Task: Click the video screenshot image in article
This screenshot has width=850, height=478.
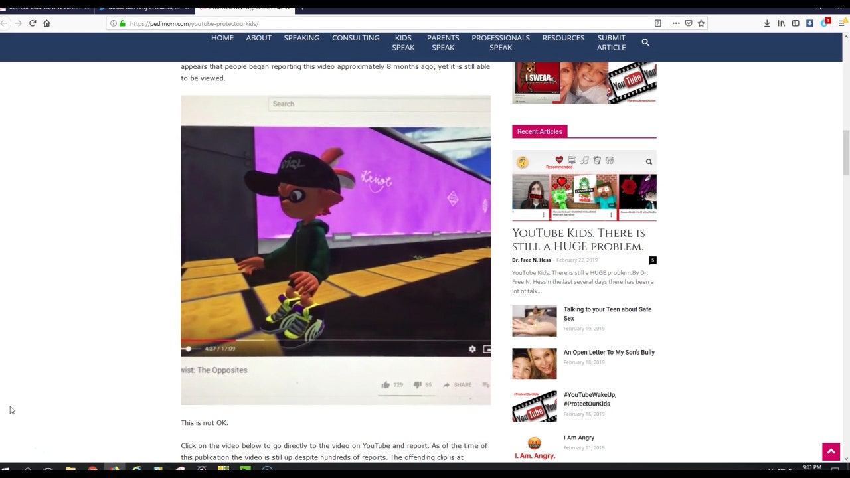Action: click(335, 250)
